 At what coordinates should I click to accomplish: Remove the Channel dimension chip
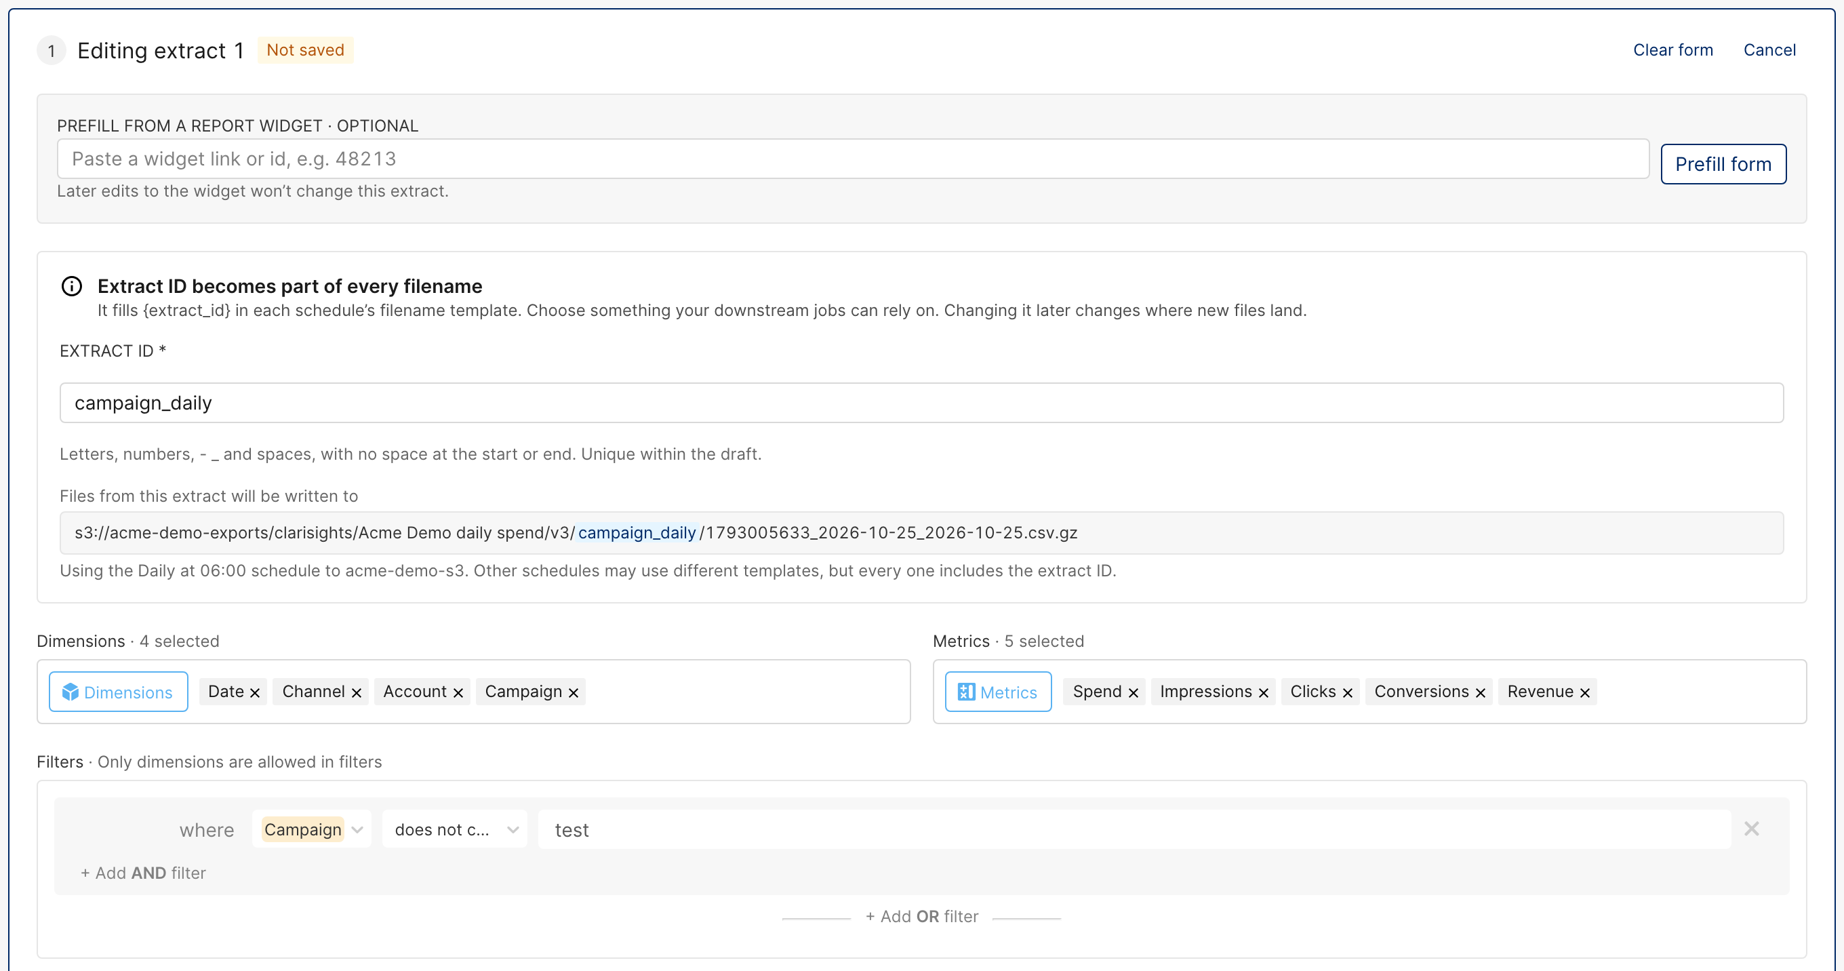357,692
